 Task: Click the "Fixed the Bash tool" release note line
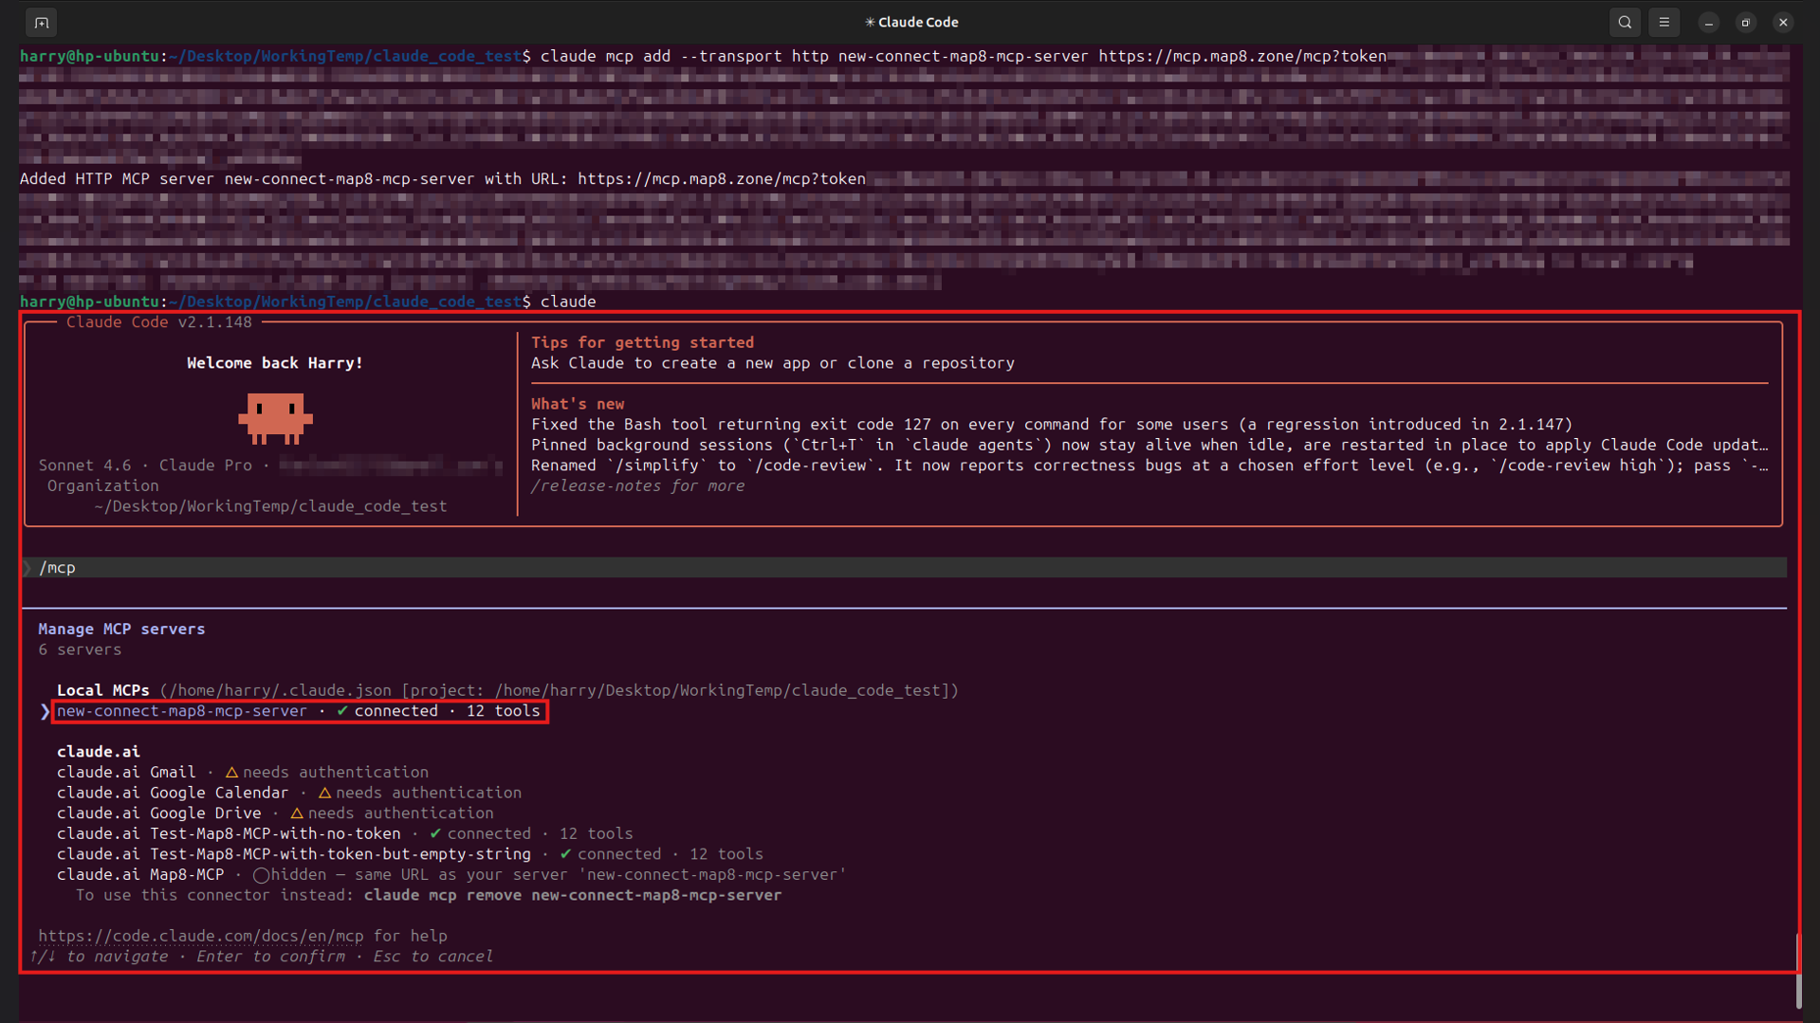click(1052, 425)
